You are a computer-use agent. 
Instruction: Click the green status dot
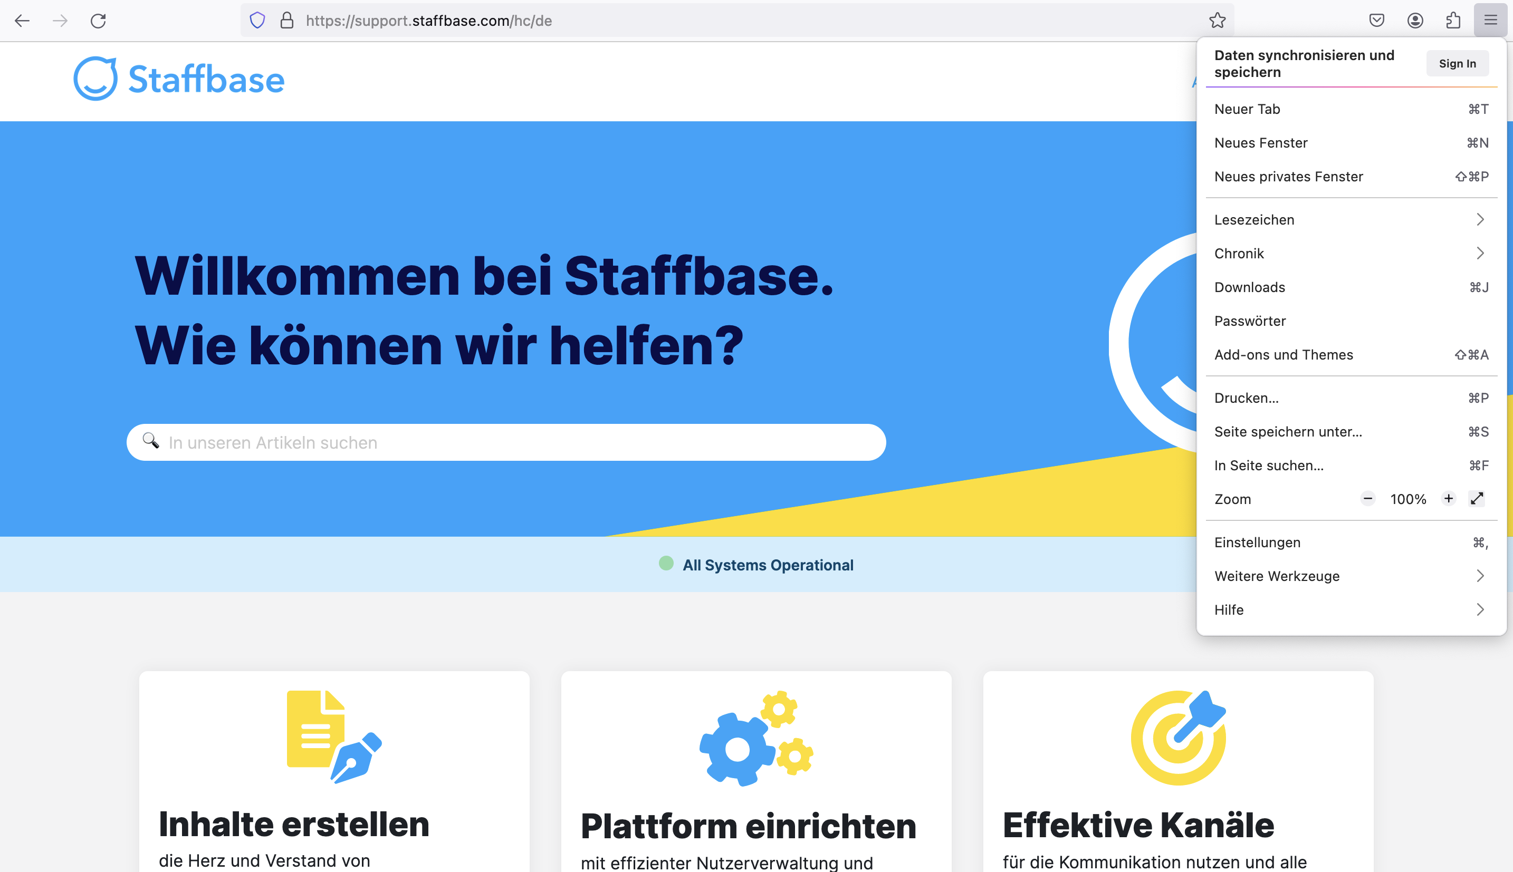pyautogui.click(x=666, y=563)
